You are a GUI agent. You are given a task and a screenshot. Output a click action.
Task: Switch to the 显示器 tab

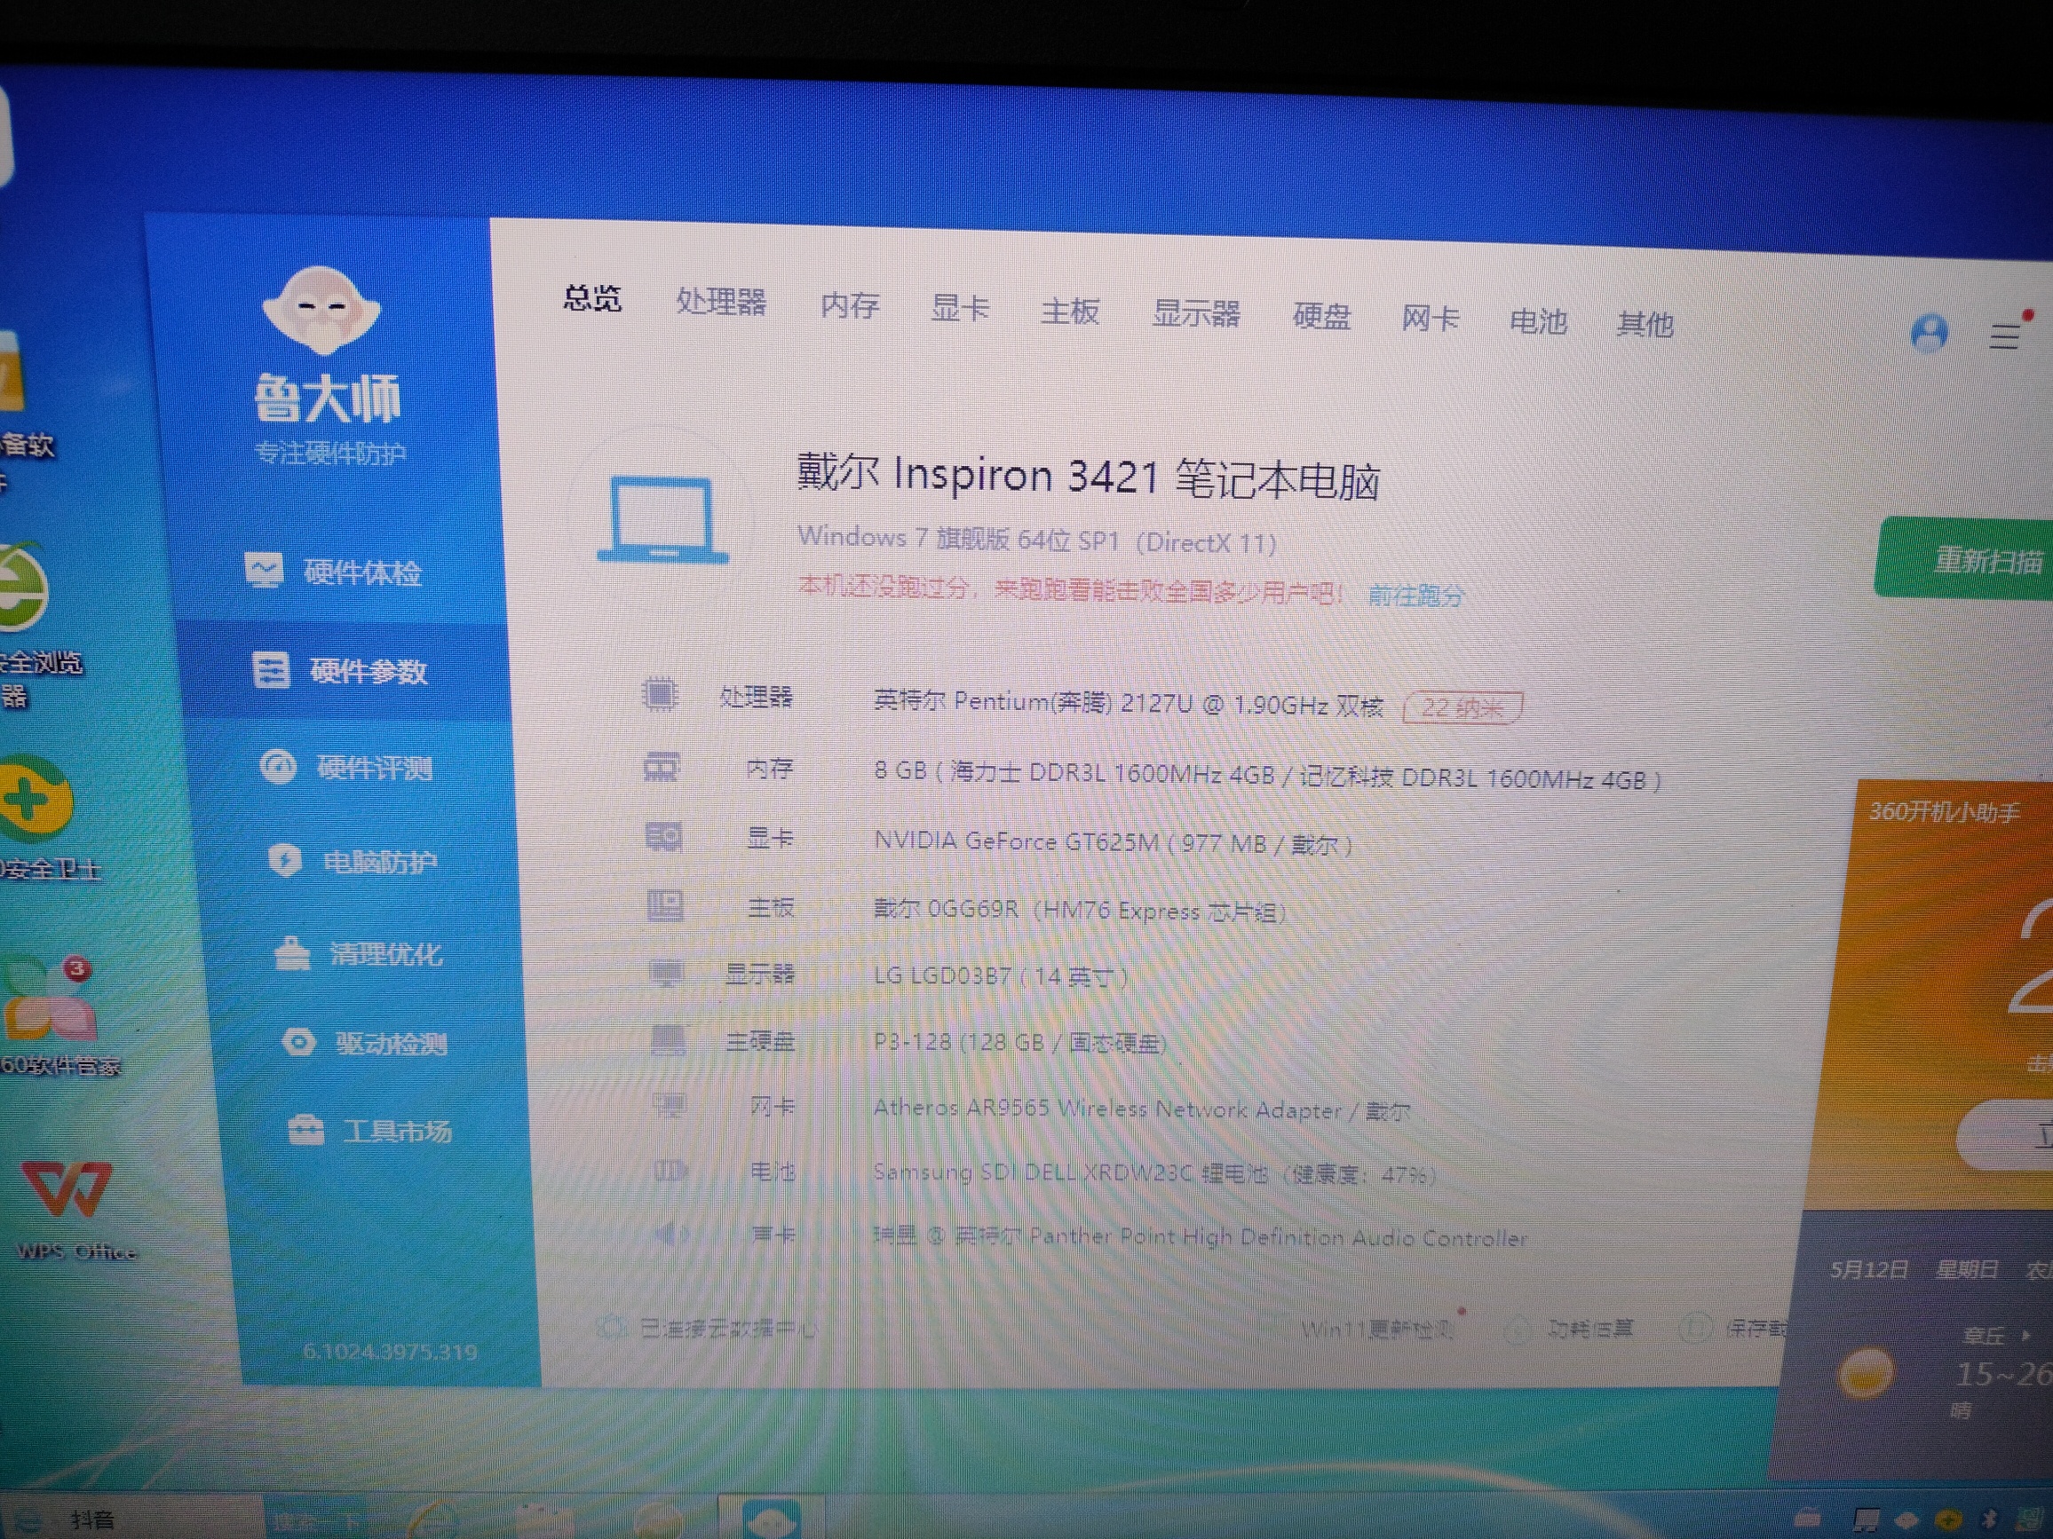pos(1195,314)
